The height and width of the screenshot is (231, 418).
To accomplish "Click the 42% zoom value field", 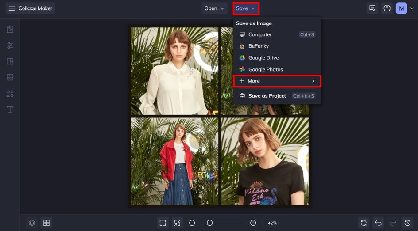I will click(272, 223).
